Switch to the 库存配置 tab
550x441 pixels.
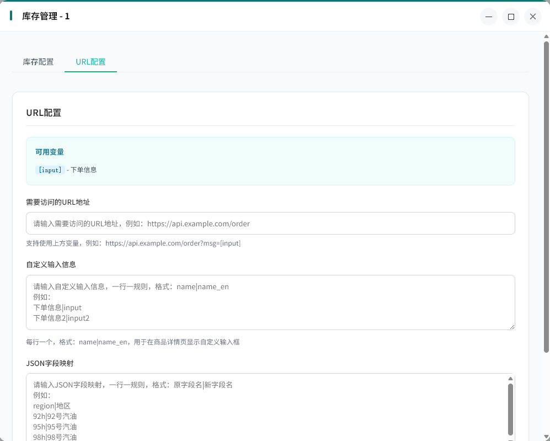[x=38, y=62]
